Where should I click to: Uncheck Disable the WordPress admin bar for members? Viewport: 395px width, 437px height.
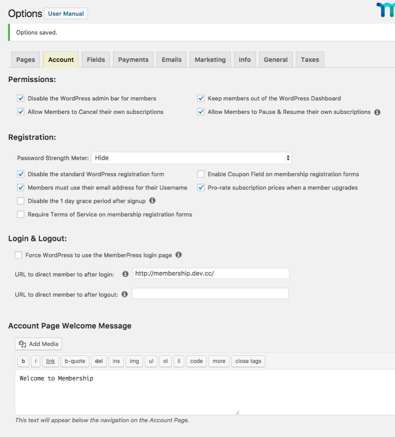coord(20,98)
